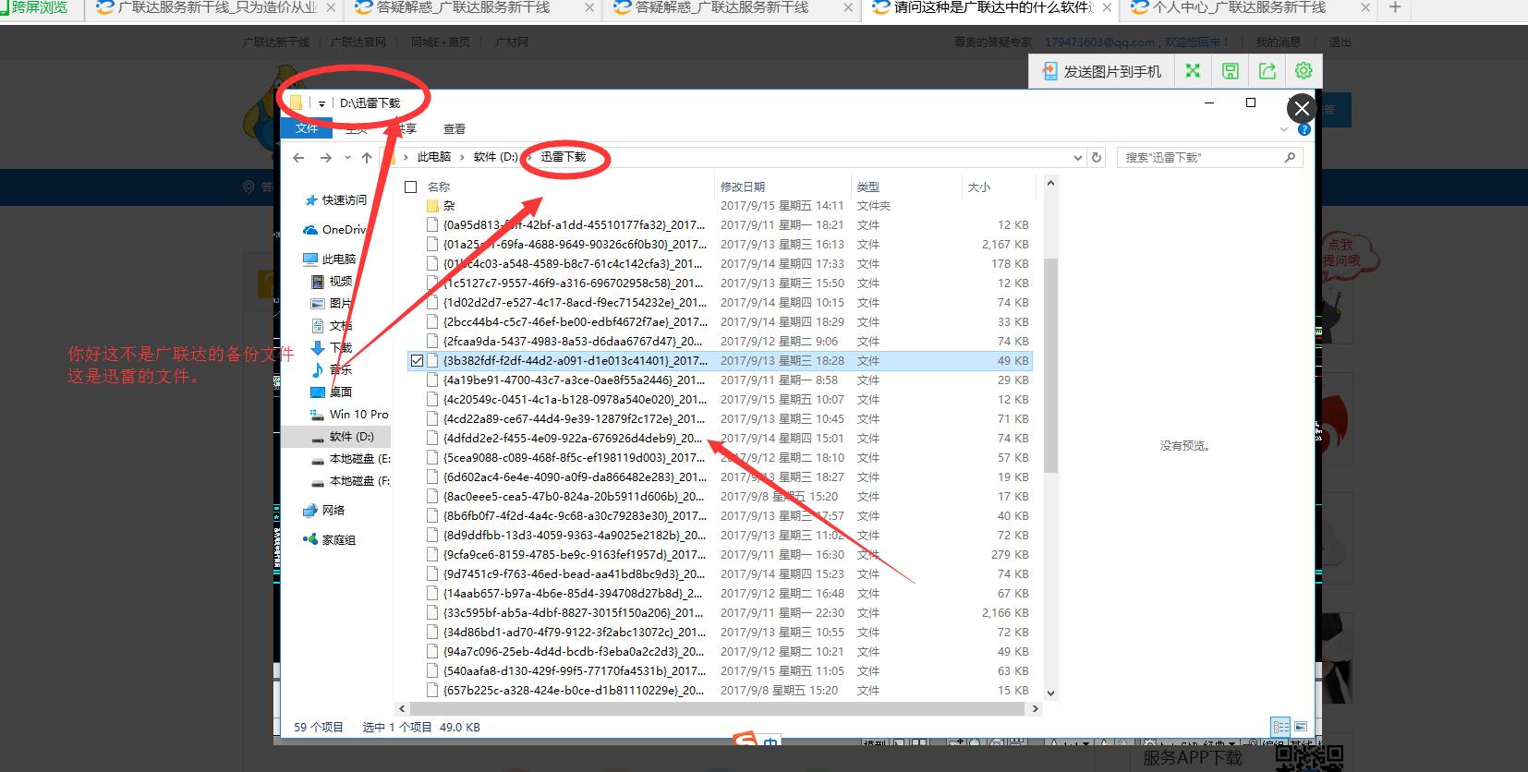Viewport: 1528px width, 772px height.
Task: Click the 我的消息 link on the page
Action: (x=1278, y=42)
